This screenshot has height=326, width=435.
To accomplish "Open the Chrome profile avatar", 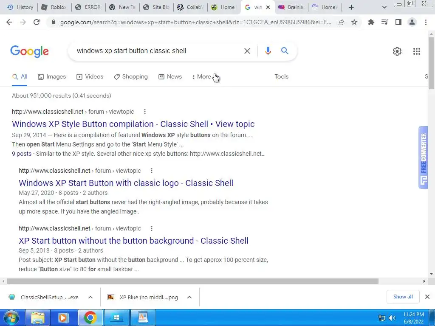I will tap(412, 22).
